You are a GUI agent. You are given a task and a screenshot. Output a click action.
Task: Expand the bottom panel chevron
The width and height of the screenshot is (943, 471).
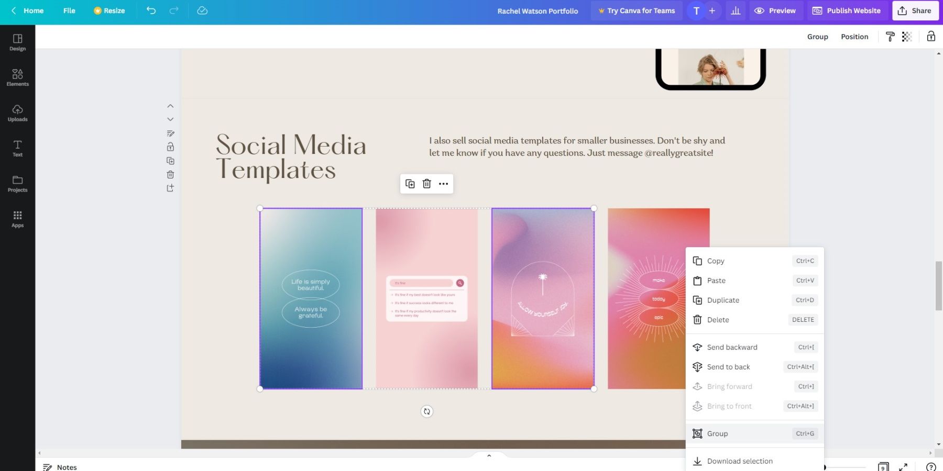coord(488,455)
